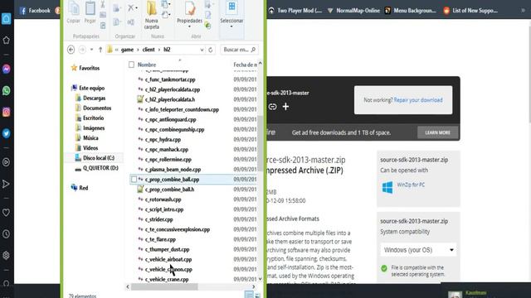
Task: Open the Seleccionar ribbon menu
Action: (231, 14)
